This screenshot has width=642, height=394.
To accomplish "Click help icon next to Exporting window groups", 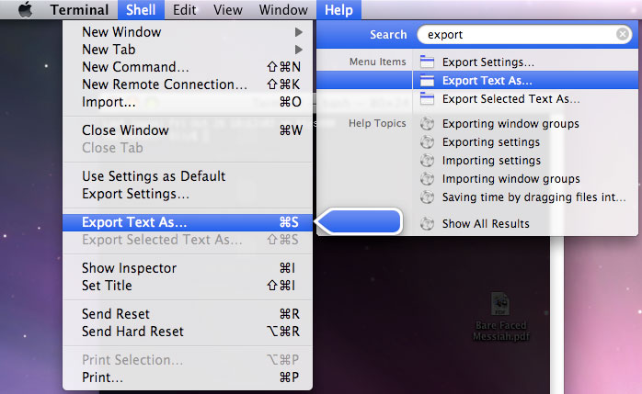I will coord(427,123).
